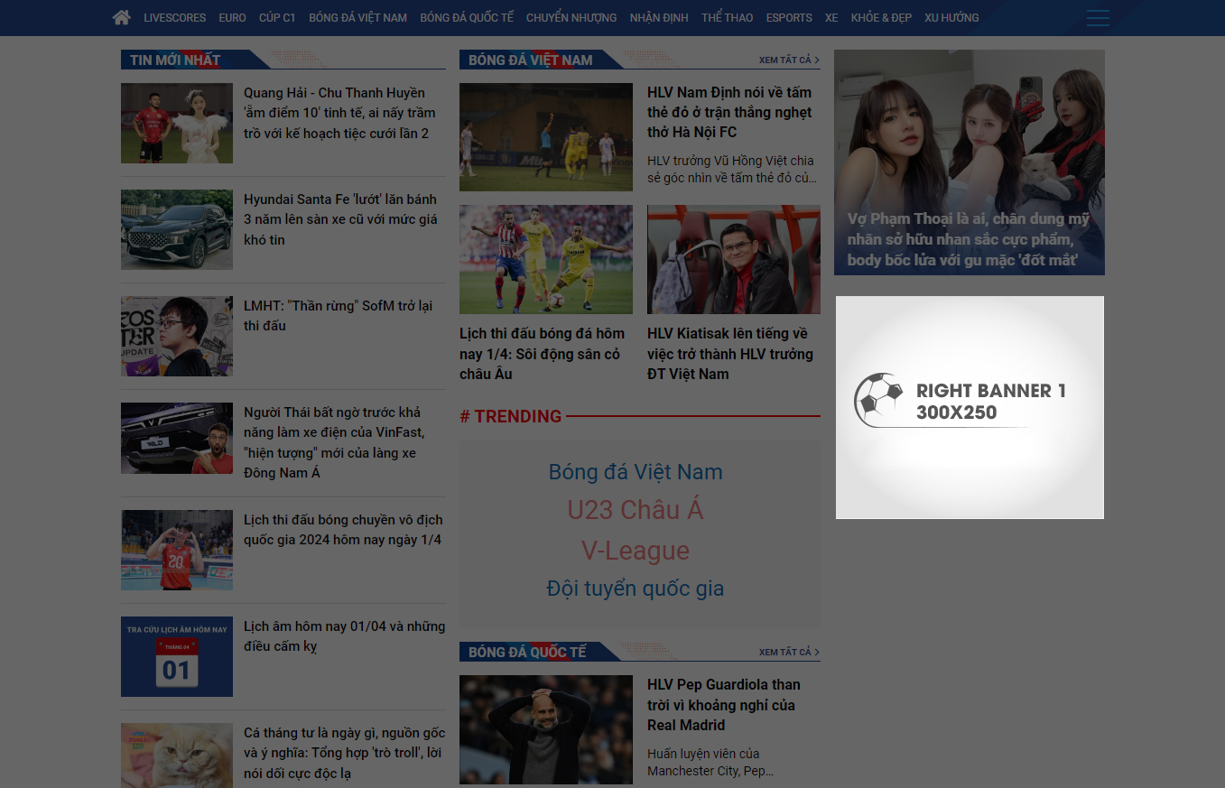The width and height of the screenshot is (1225, 788).
Task: Open Atletico vs Villarreal match thumbnail
Action: coord(546,260)
